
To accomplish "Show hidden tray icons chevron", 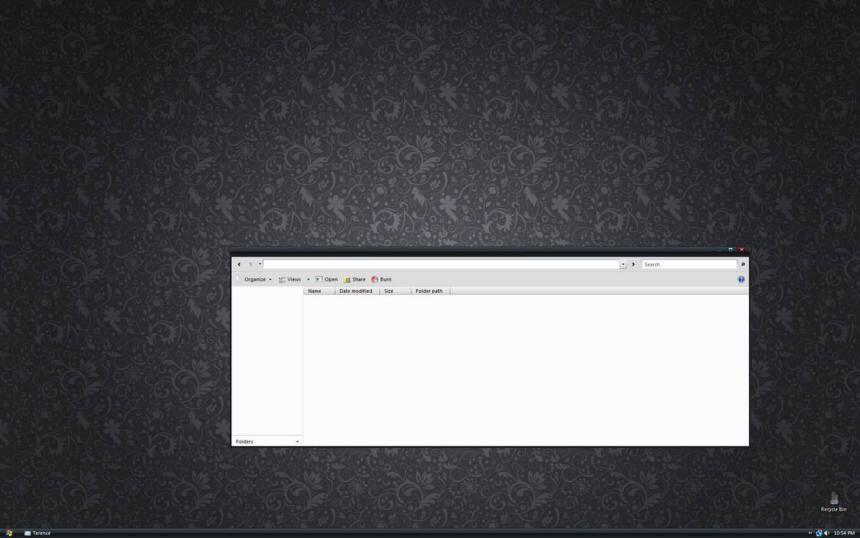I will [810, 533].
